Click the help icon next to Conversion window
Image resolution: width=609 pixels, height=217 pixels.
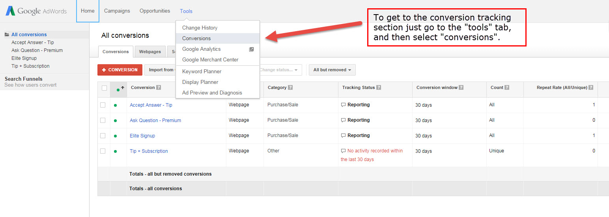[x=461, y=87]
